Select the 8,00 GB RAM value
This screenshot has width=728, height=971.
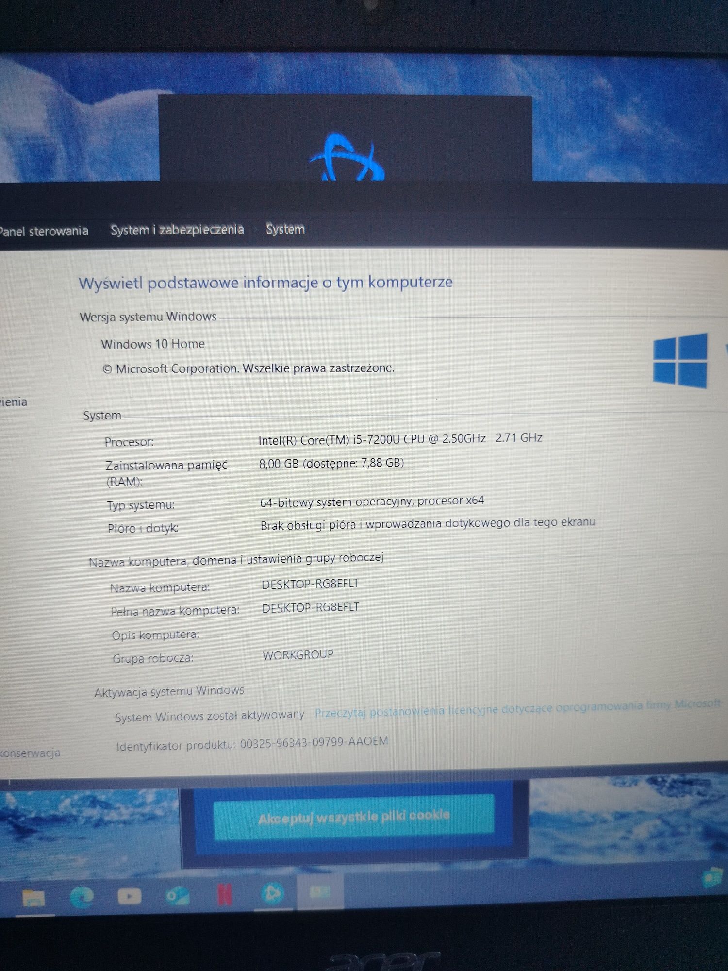click(331, 463)
